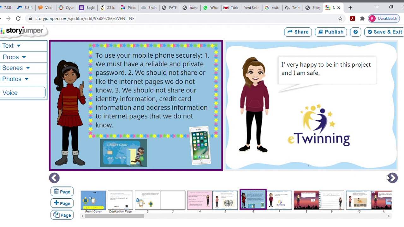Click the Share button
The height and width of the screenshot is (227, 404).
tap(298, 32)
